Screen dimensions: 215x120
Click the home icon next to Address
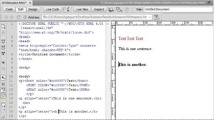[25, 17]
